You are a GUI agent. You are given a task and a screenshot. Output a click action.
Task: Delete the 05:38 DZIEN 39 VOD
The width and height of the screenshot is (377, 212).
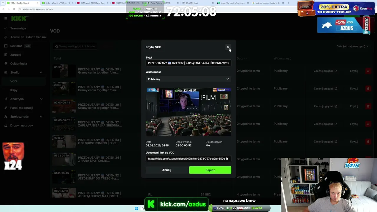coord(368,71)
